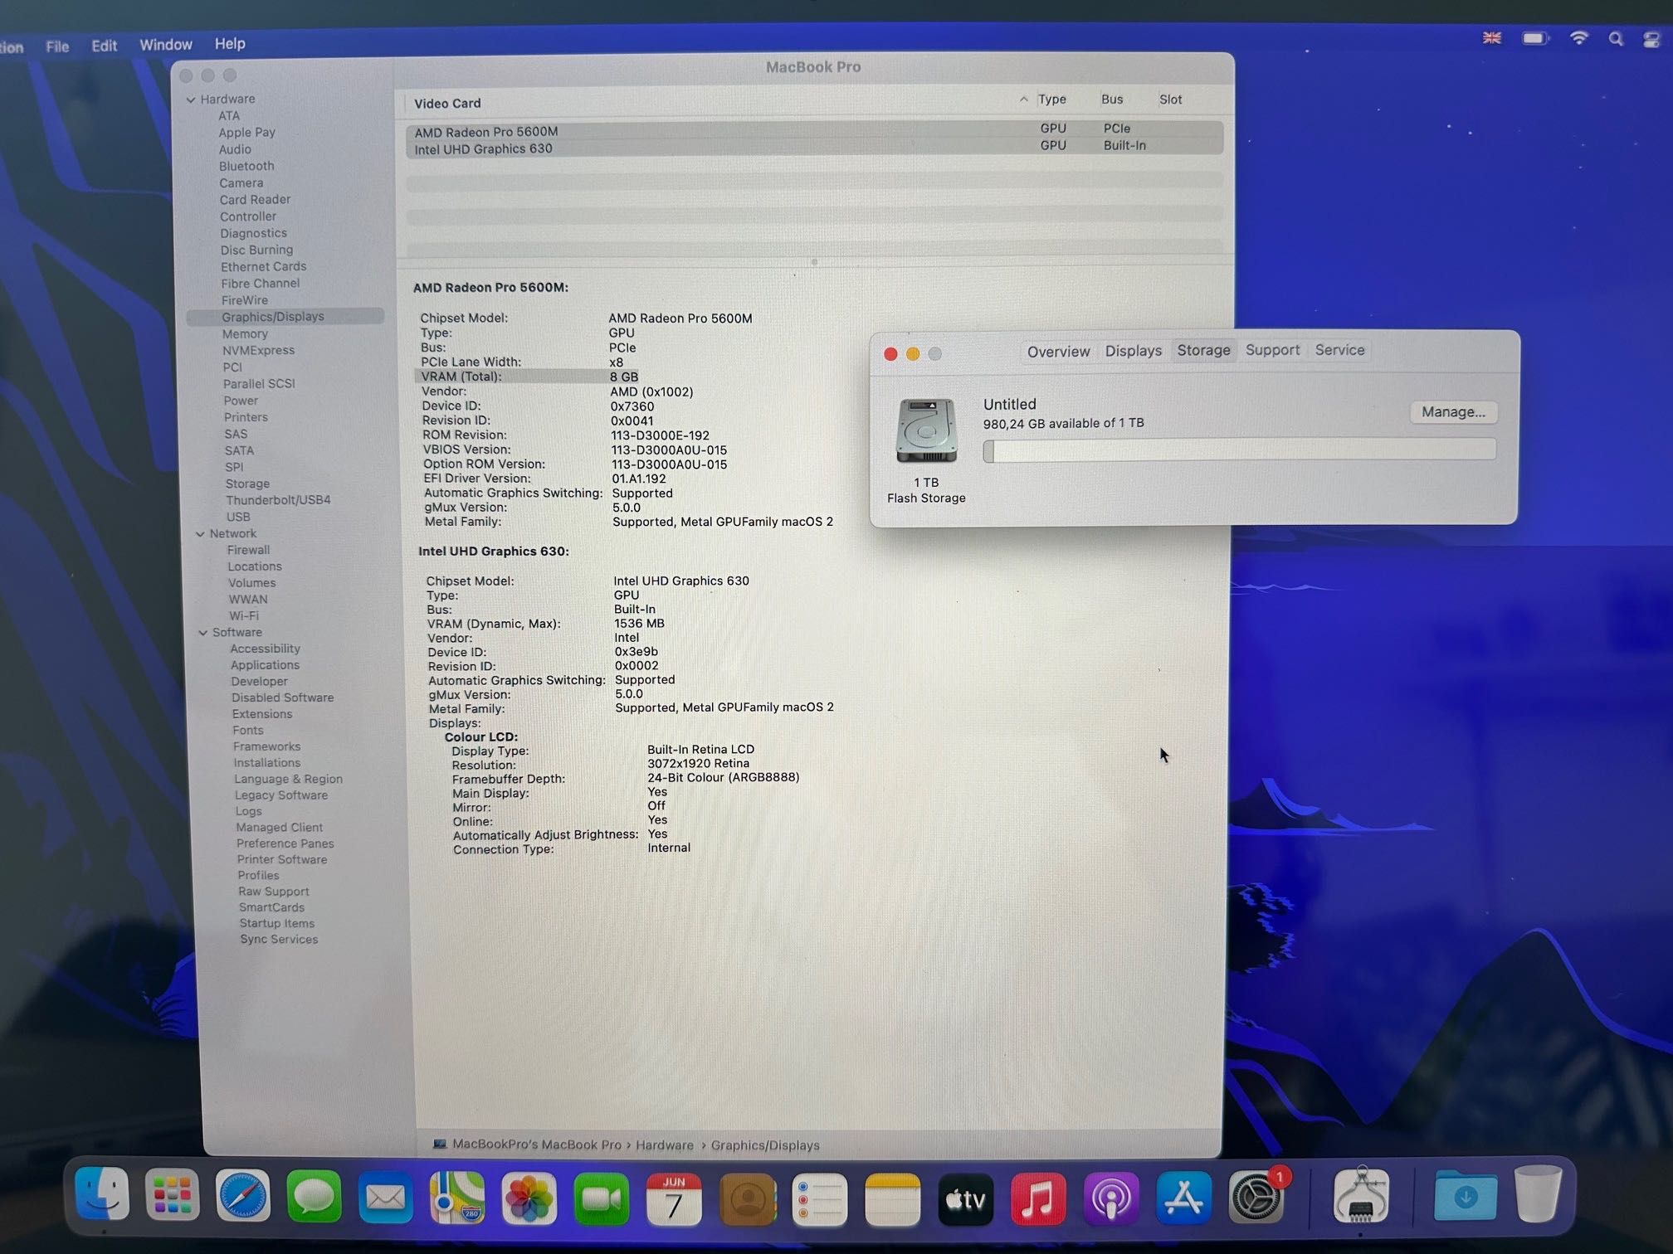Minimize the About This Mac window
Screen dimensions: 1673x1254
click(x=912, y=354)
